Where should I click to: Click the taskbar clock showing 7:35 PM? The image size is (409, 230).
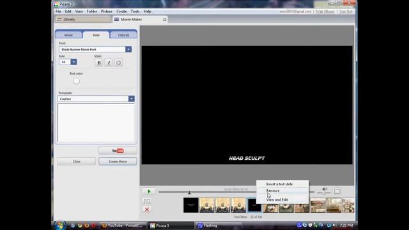[346, 226]
